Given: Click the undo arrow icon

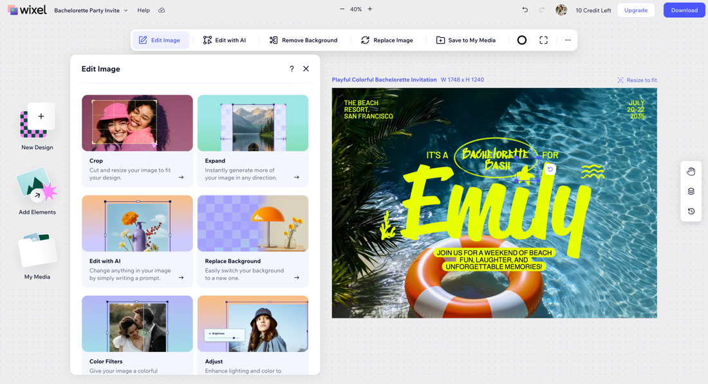Looking at the screenshot, I should point(525,10).
